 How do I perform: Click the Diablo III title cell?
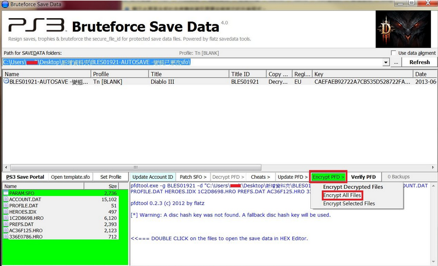point(162,82)
